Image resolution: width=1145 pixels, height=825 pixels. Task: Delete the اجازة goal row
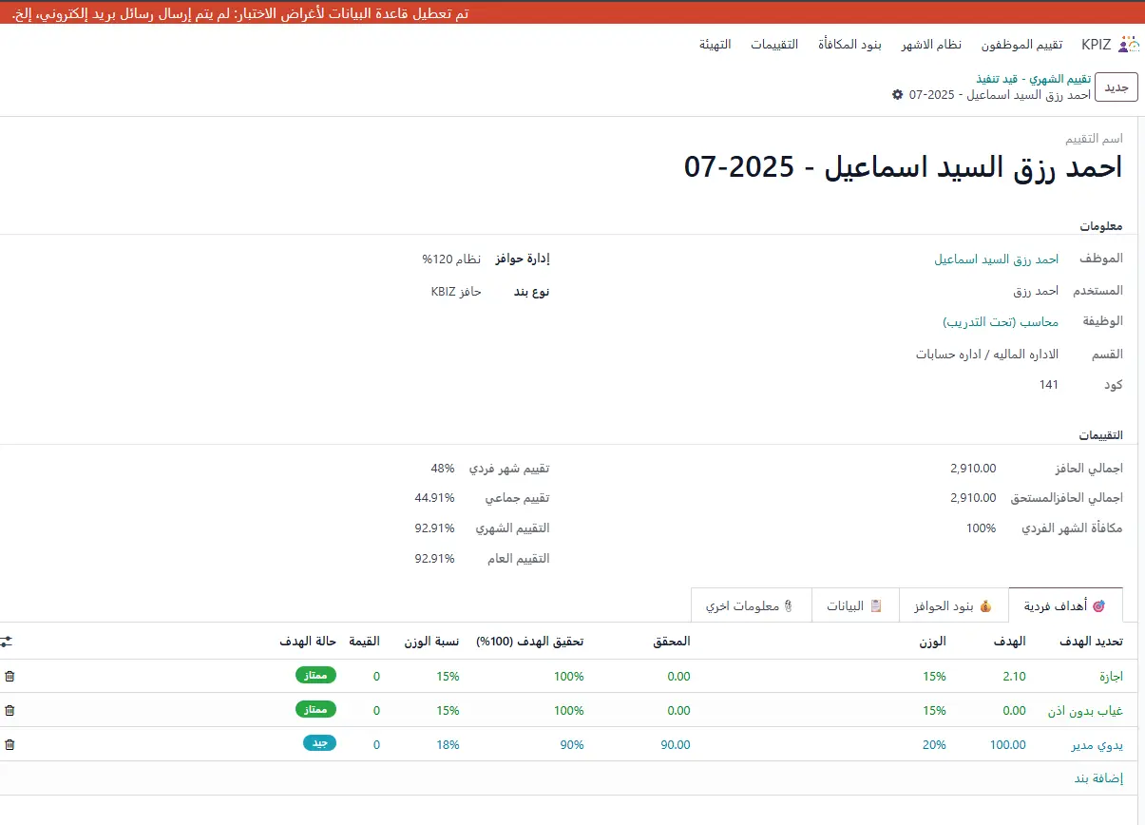10,676
